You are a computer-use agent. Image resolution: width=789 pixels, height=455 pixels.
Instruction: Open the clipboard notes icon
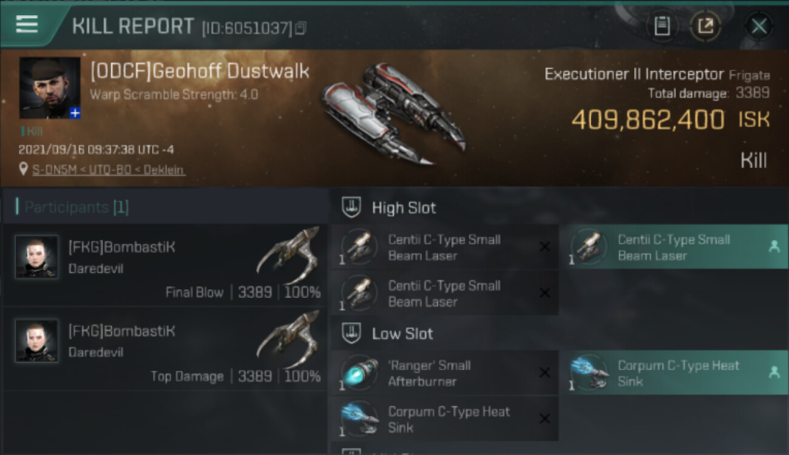[x=662, y=26]
